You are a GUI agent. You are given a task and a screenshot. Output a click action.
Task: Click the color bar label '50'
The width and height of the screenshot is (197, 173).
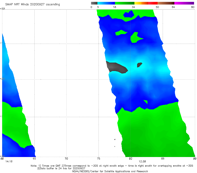pyautogui.click(x=157, y=7)
